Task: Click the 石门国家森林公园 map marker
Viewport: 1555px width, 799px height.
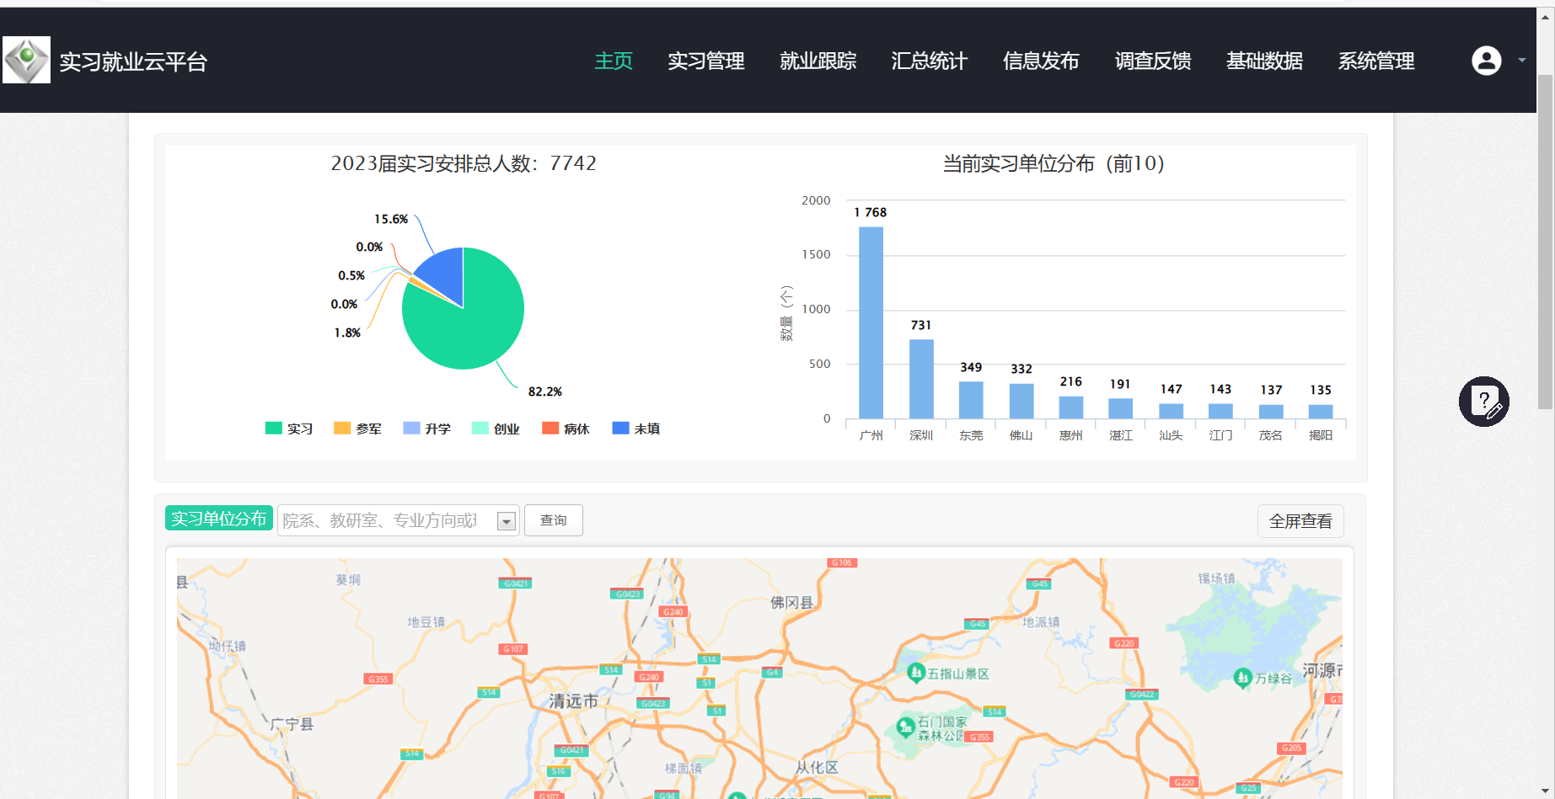Action: point(906,726)
